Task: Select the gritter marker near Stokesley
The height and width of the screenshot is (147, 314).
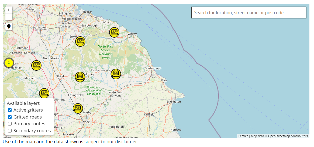Action: pos(80,41)
